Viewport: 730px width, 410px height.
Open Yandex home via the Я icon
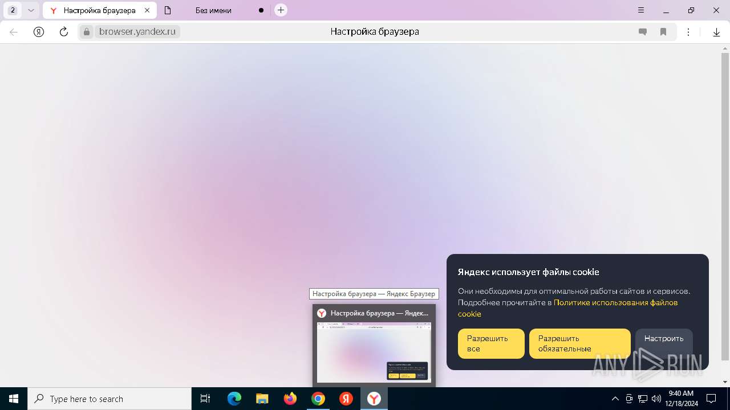pyautogui.click(x=39, y=32)
